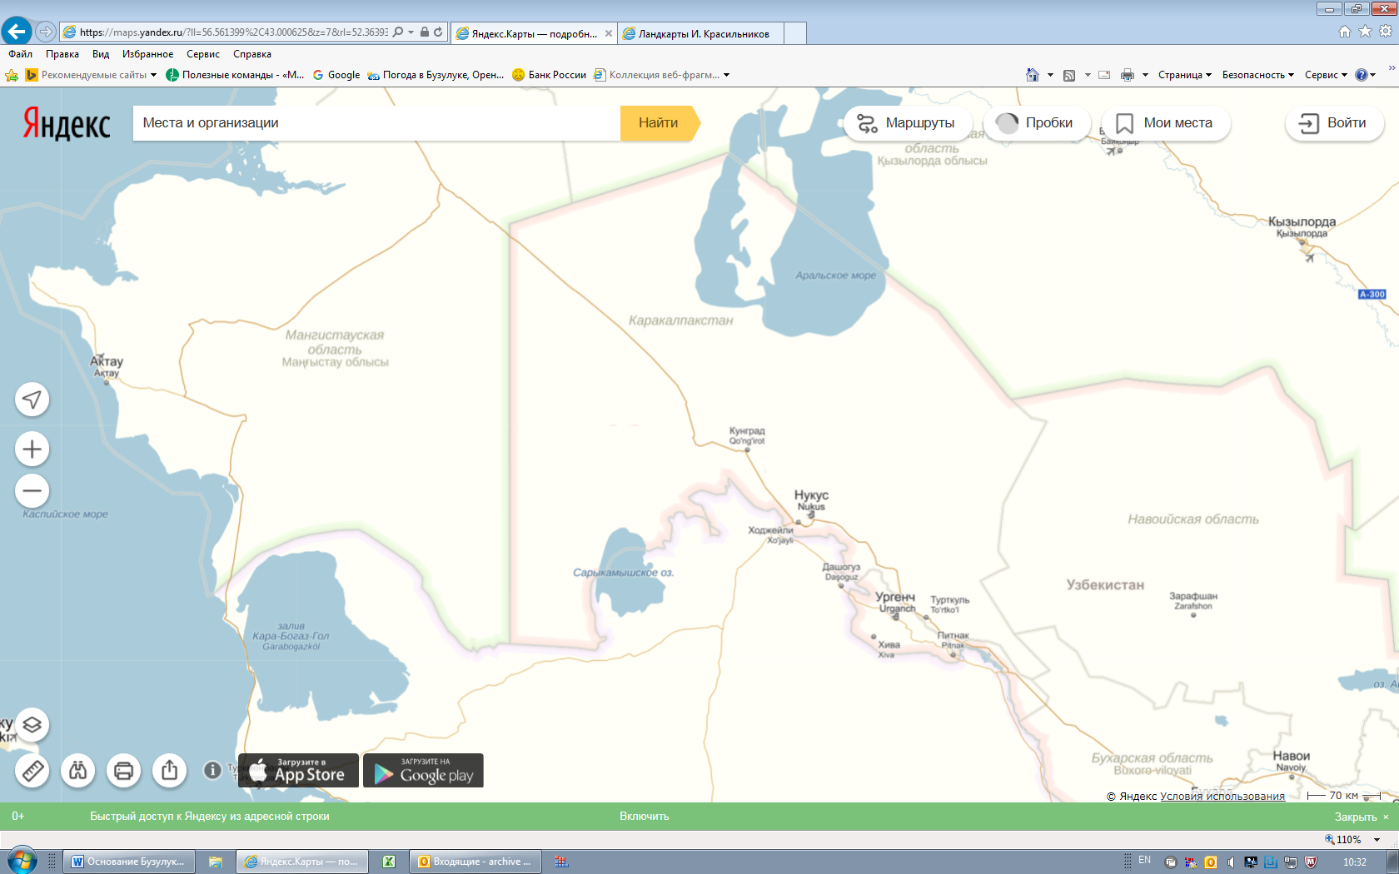Open the map Layers button
The width and height of the screenshot is (1399, 874).
[32, 725]
